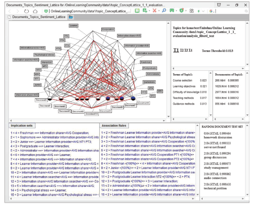Go to the home page icon
The width and height of the screenshot is (254, 205).
(35, 11)
